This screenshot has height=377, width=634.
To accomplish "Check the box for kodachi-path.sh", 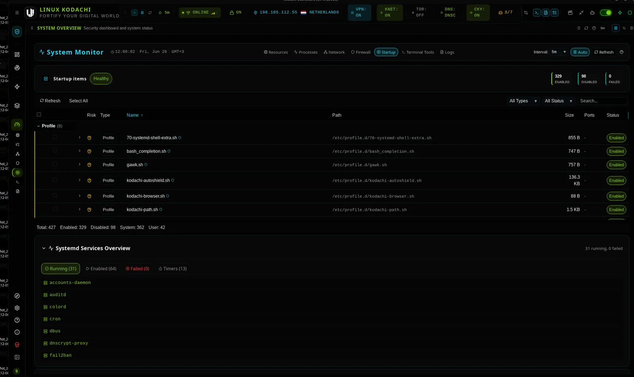I will click(x=55, y=209).
